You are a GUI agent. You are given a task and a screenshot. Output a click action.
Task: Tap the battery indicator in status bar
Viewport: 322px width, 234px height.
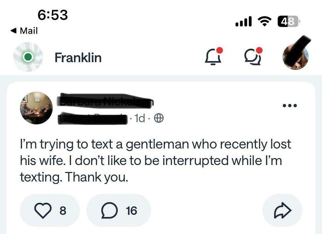pyautogui.click(x=288, y=21)
